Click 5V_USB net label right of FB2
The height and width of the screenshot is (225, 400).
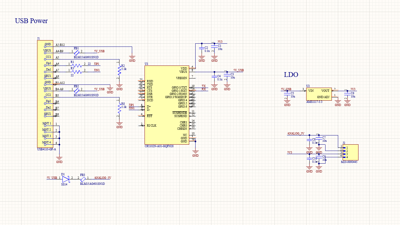click(99, 89)
